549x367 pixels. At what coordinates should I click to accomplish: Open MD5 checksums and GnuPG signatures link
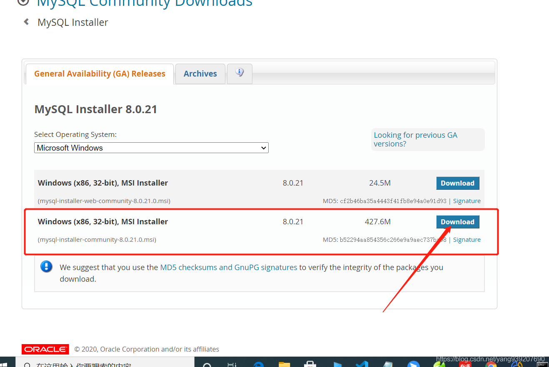229,267
